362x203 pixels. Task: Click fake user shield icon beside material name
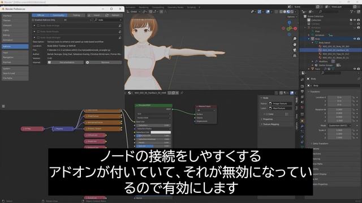tap(170, 92)
